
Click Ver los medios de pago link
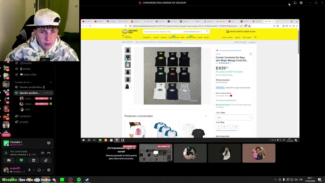[224, 75]
